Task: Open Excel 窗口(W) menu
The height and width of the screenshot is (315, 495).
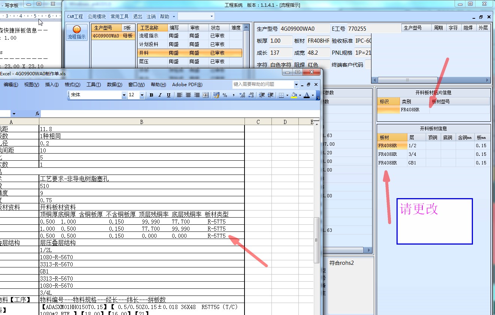Action: coord(136,85)
